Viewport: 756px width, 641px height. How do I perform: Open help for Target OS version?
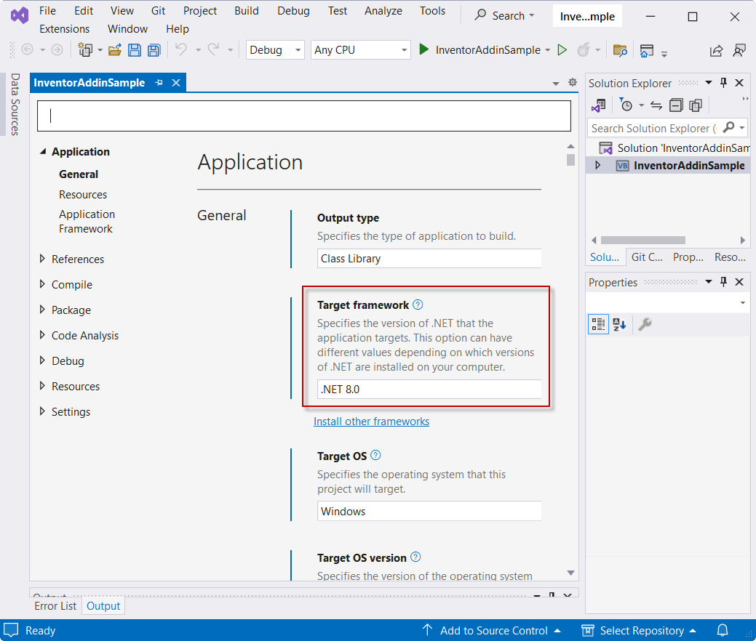coord(415,557)
